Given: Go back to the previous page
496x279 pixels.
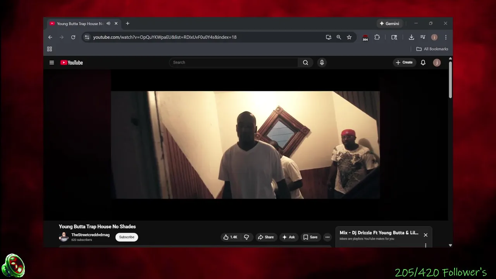Looking at the screenshot, I should tap(50, 37).
